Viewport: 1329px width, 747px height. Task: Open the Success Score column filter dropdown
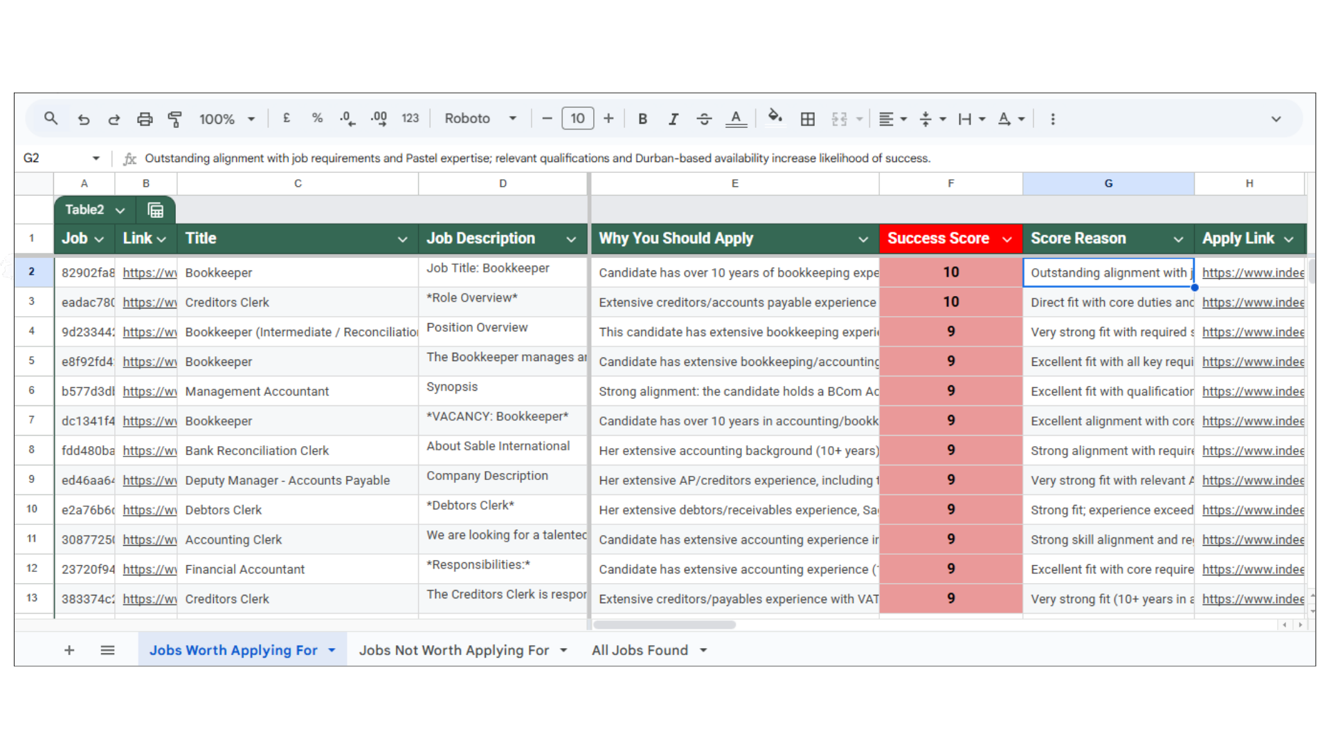point(1007,239)
